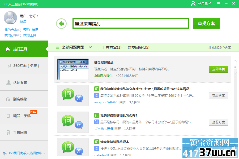This screenshot has height=159, width=239.
Task: Click the 登录 link under greeting
Action: click(23, 21)
